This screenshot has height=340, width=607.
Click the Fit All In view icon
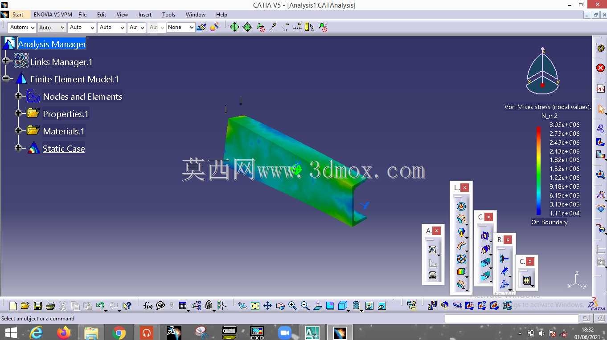(x=255, y=306)
